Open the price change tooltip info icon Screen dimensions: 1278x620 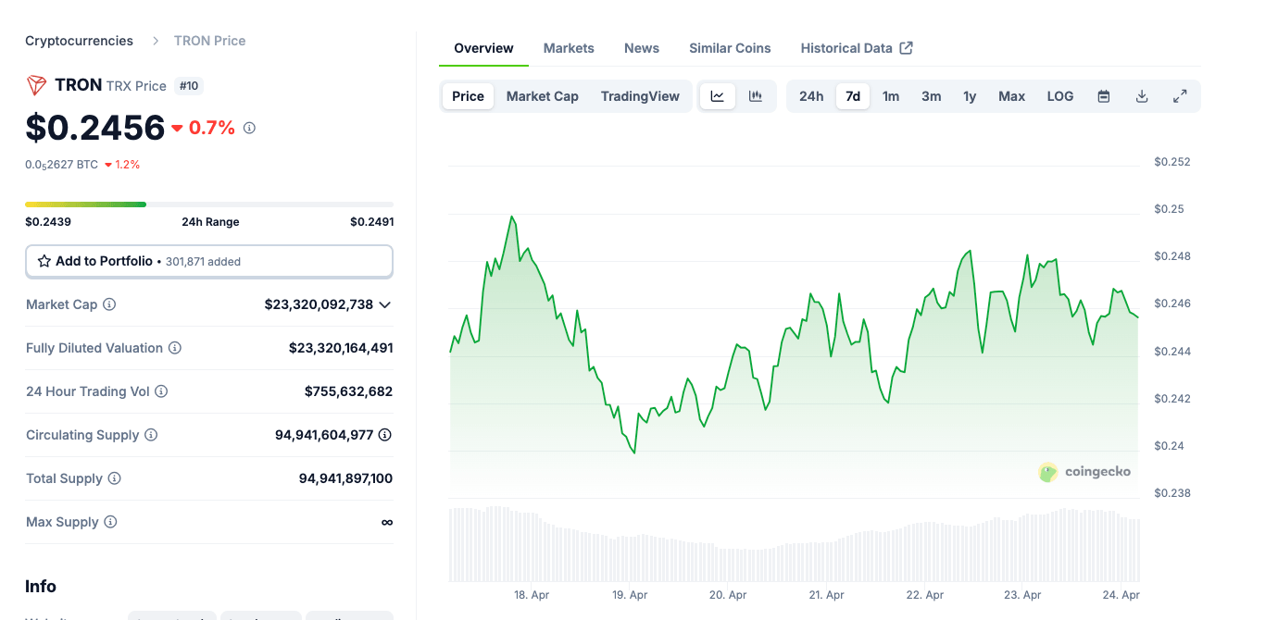tap(248, 128)
